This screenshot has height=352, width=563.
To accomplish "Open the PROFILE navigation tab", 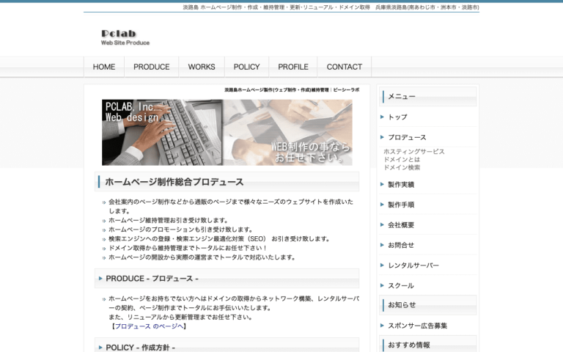I will tap(293, 67).
